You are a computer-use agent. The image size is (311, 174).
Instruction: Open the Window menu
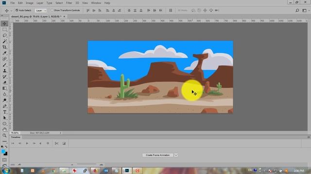[96, 3]
